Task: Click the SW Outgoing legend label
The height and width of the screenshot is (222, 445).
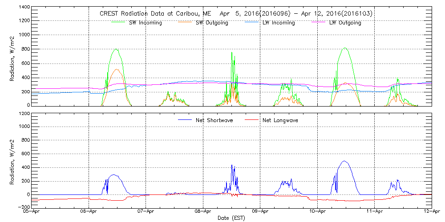Action: coord(212,23)
